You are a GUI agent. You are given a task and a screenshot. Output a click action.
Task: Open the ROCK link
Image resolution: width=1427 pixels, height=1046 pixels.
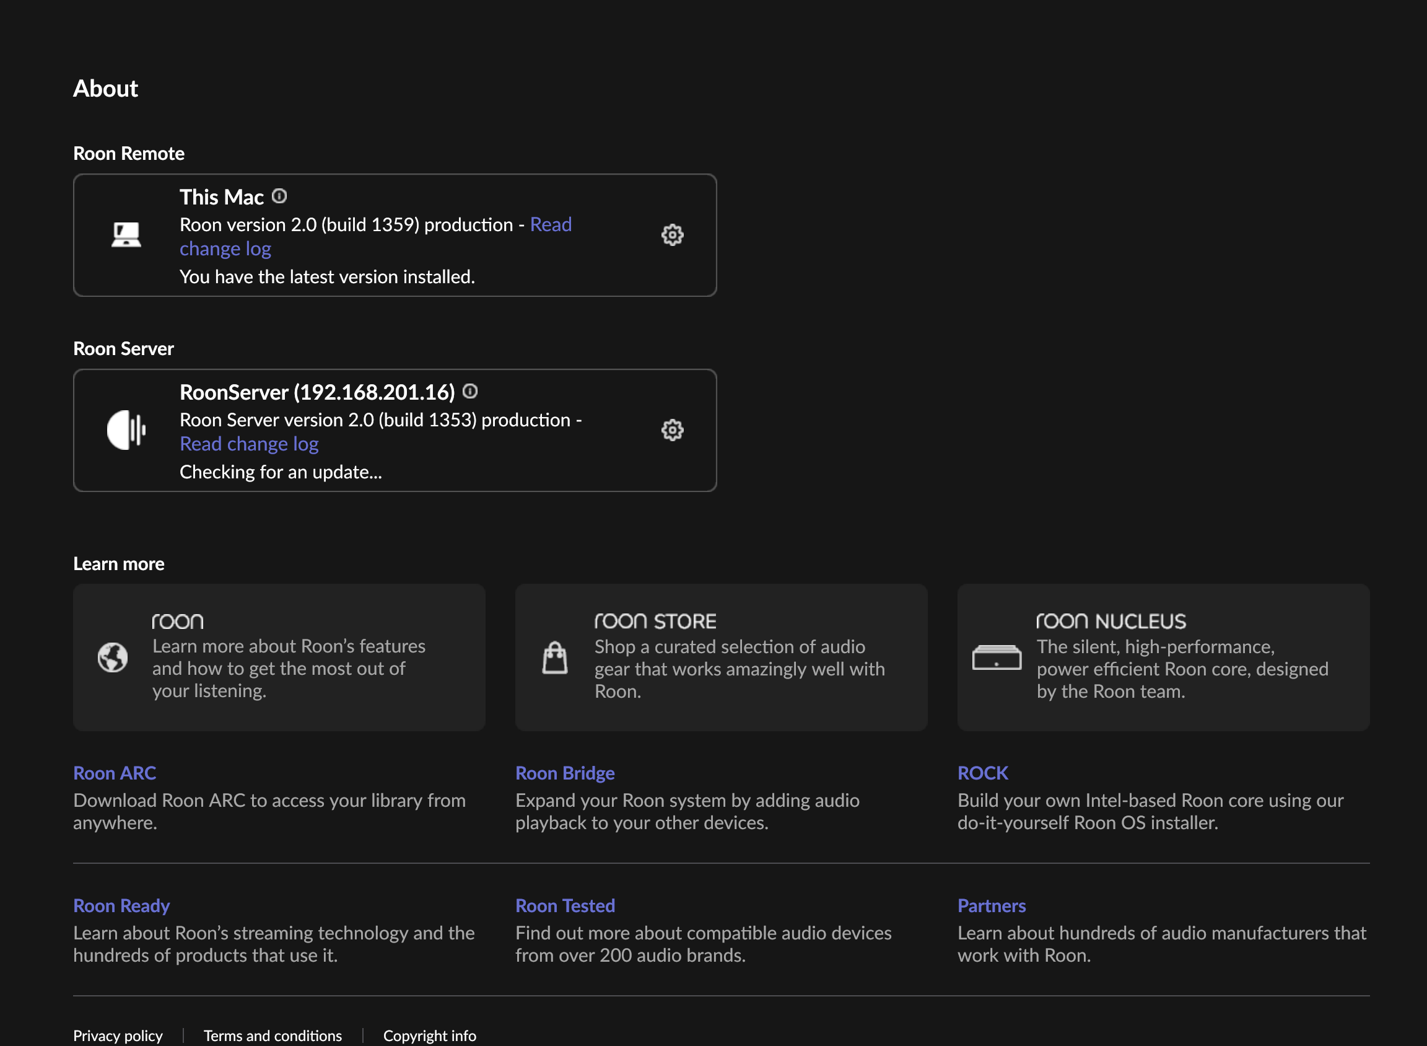pyautogui.click(x=983, y=773)
